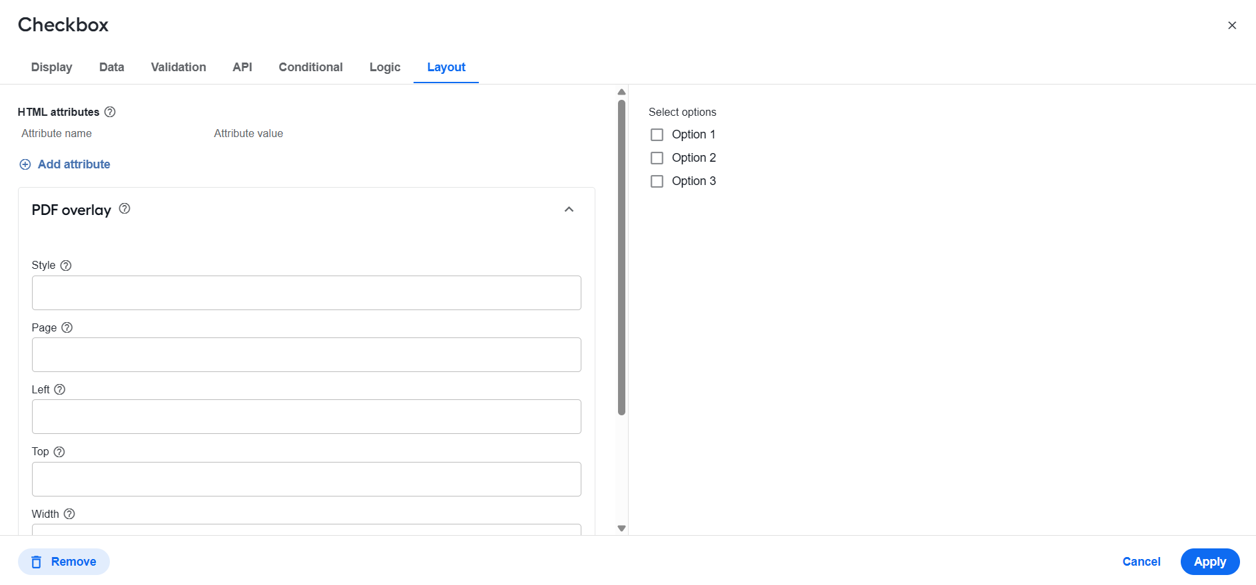
Task: Focus the Style input field
Action: 306,293
